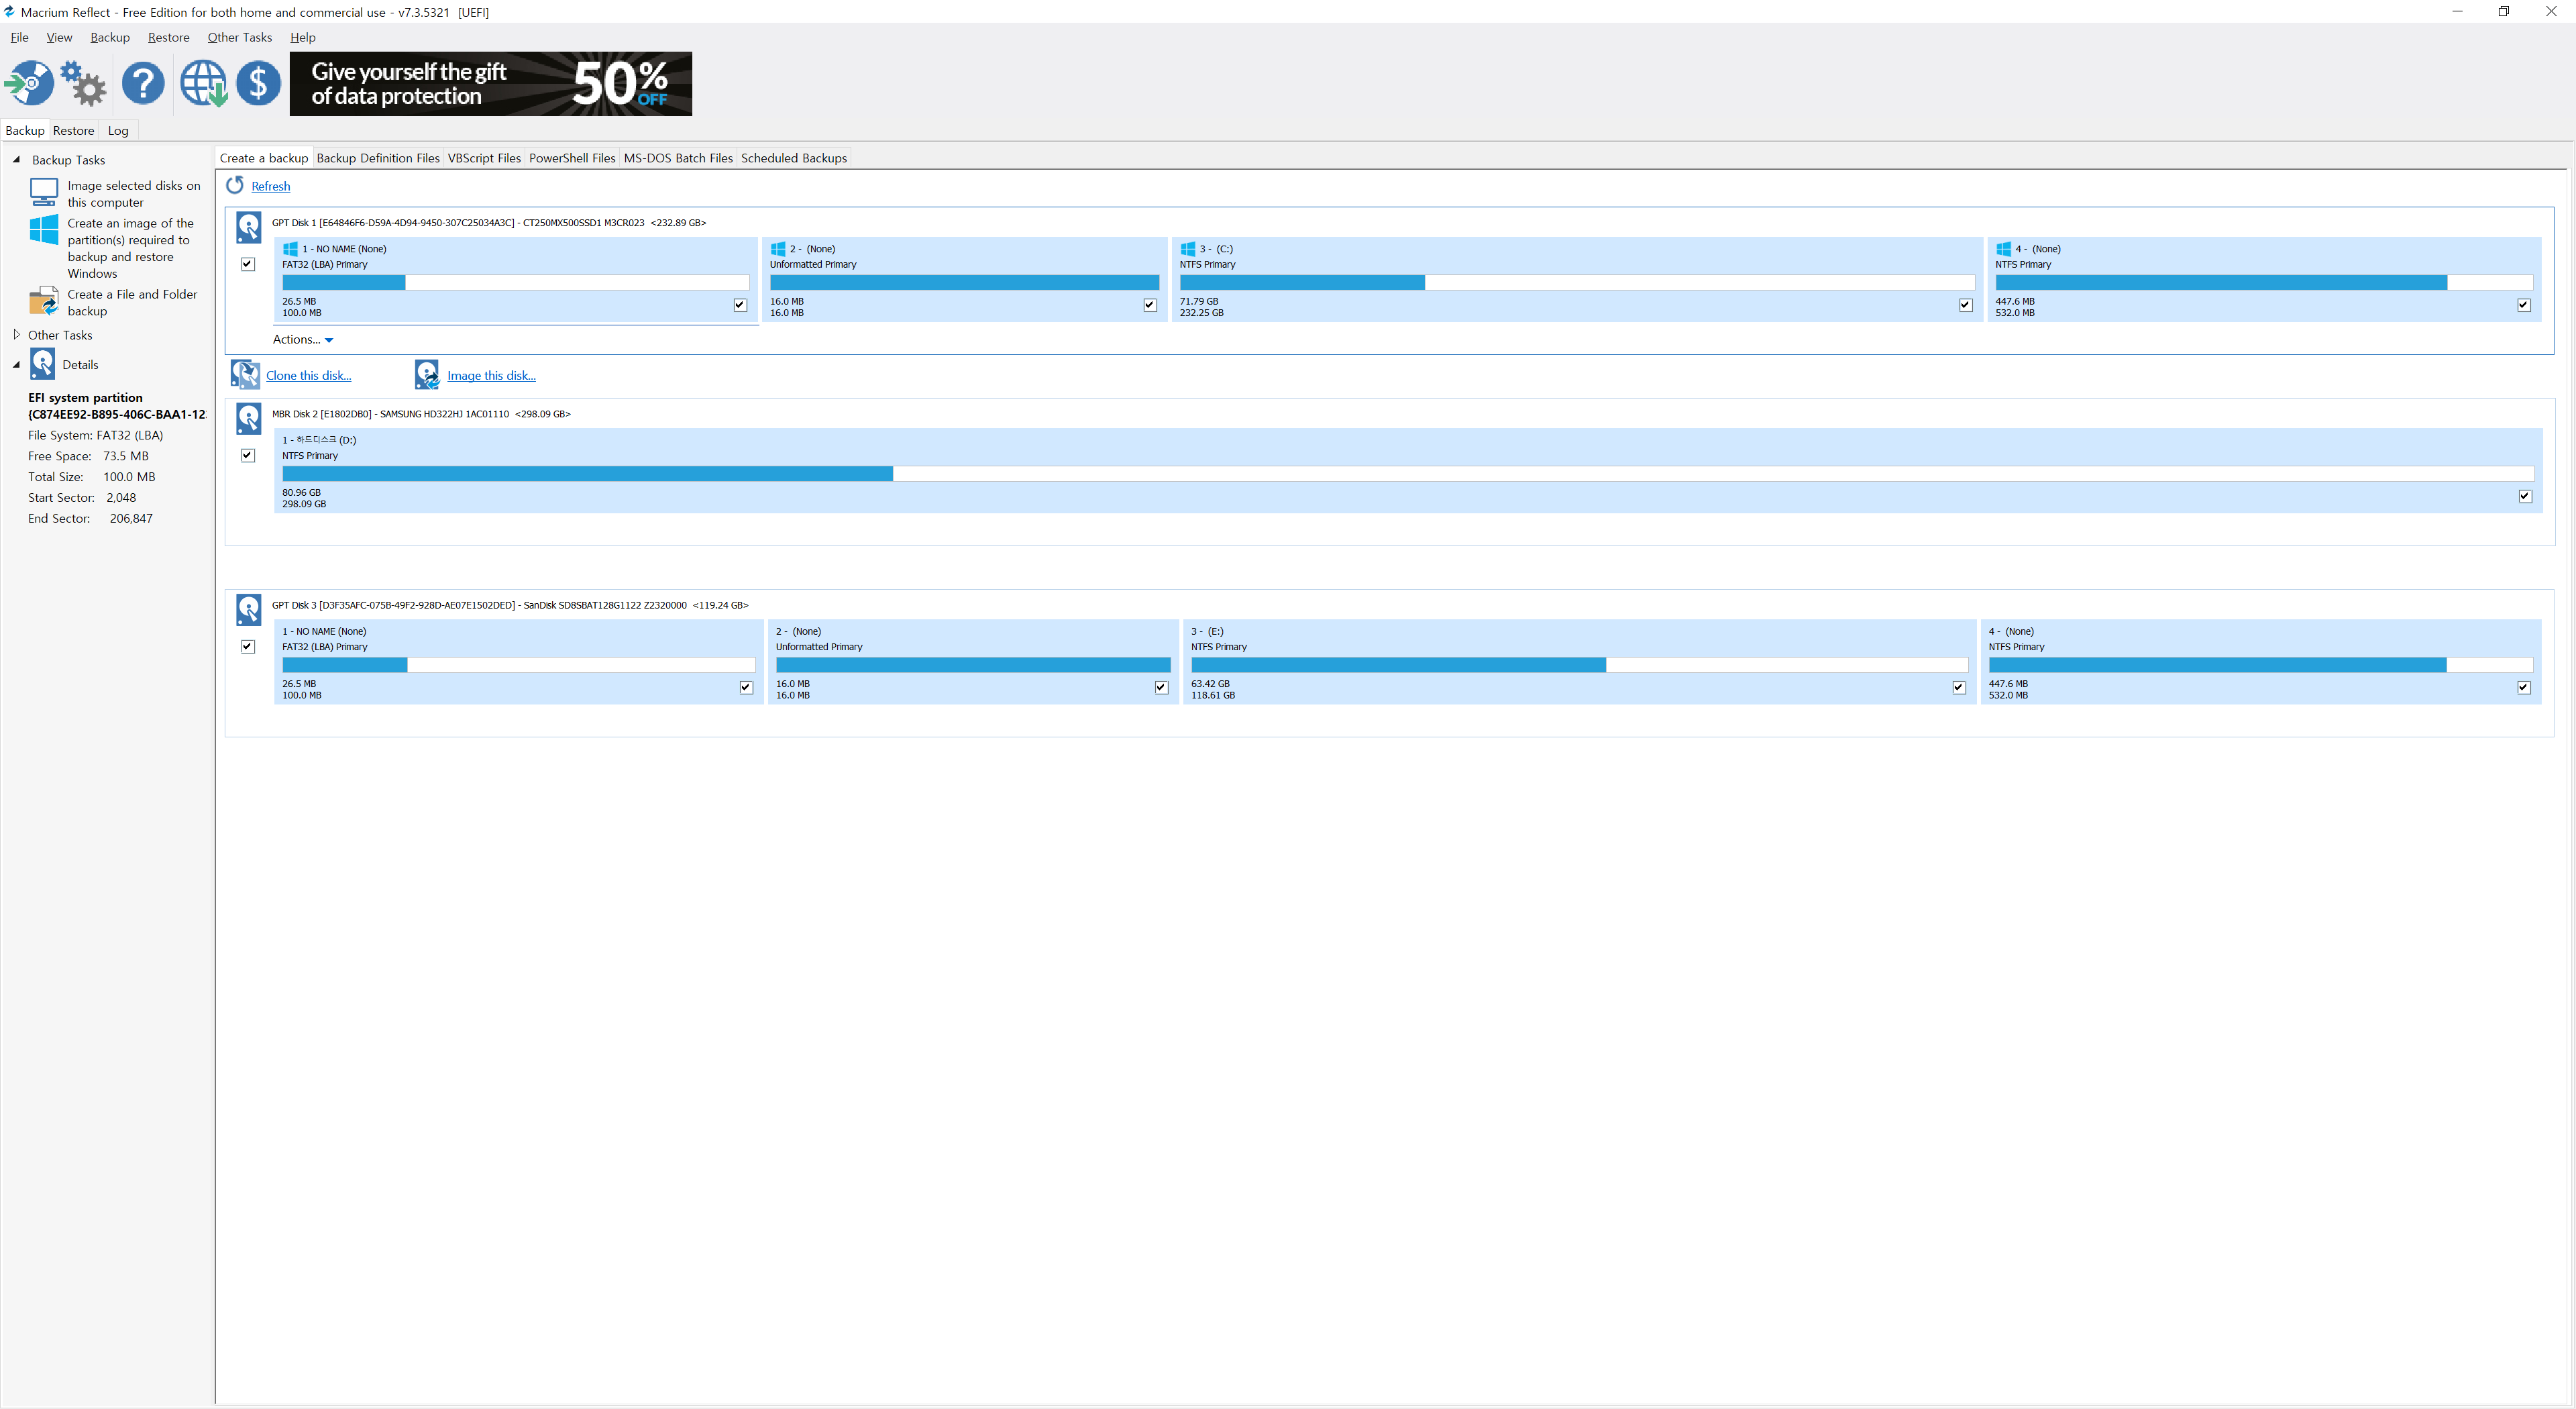Click the globe download updates icon

click(x=203, y=83)
